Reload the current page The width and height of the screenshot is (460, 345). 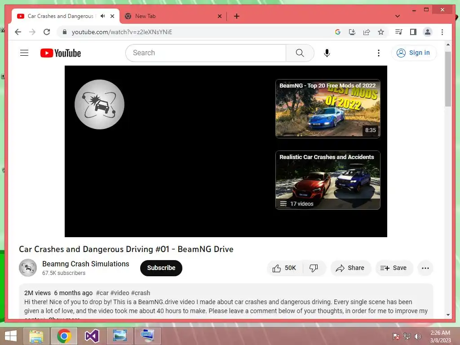(47, 32)
